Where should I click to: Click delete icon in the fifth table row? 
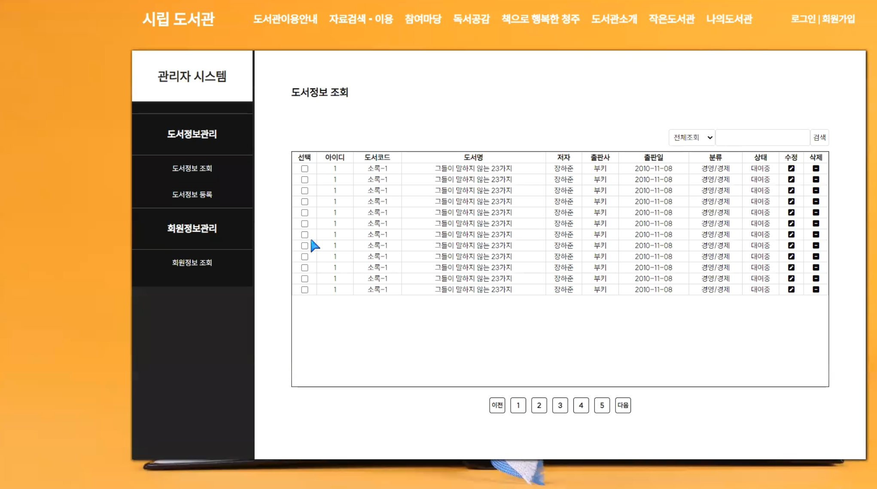816,213
